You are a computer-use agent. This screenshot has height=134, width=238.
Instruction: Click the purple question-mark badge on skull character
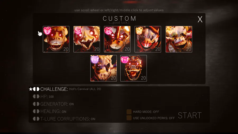(95, 60)
